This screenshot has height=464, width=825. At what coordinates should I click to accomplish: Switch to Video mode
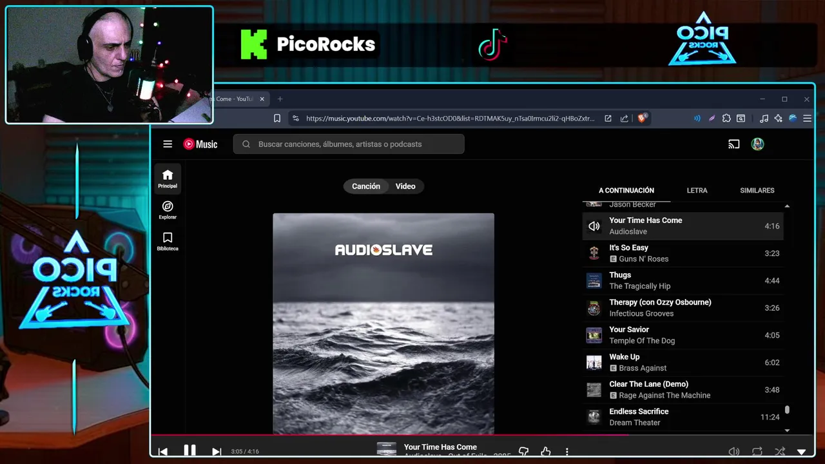(405, 186)
